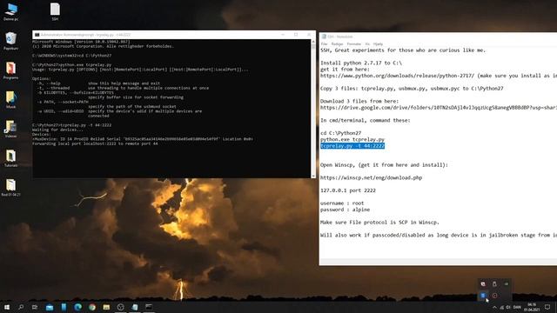Screen dimensions: 557x313
Task: Close the Command Prompt window
Action: click(309, 35)
